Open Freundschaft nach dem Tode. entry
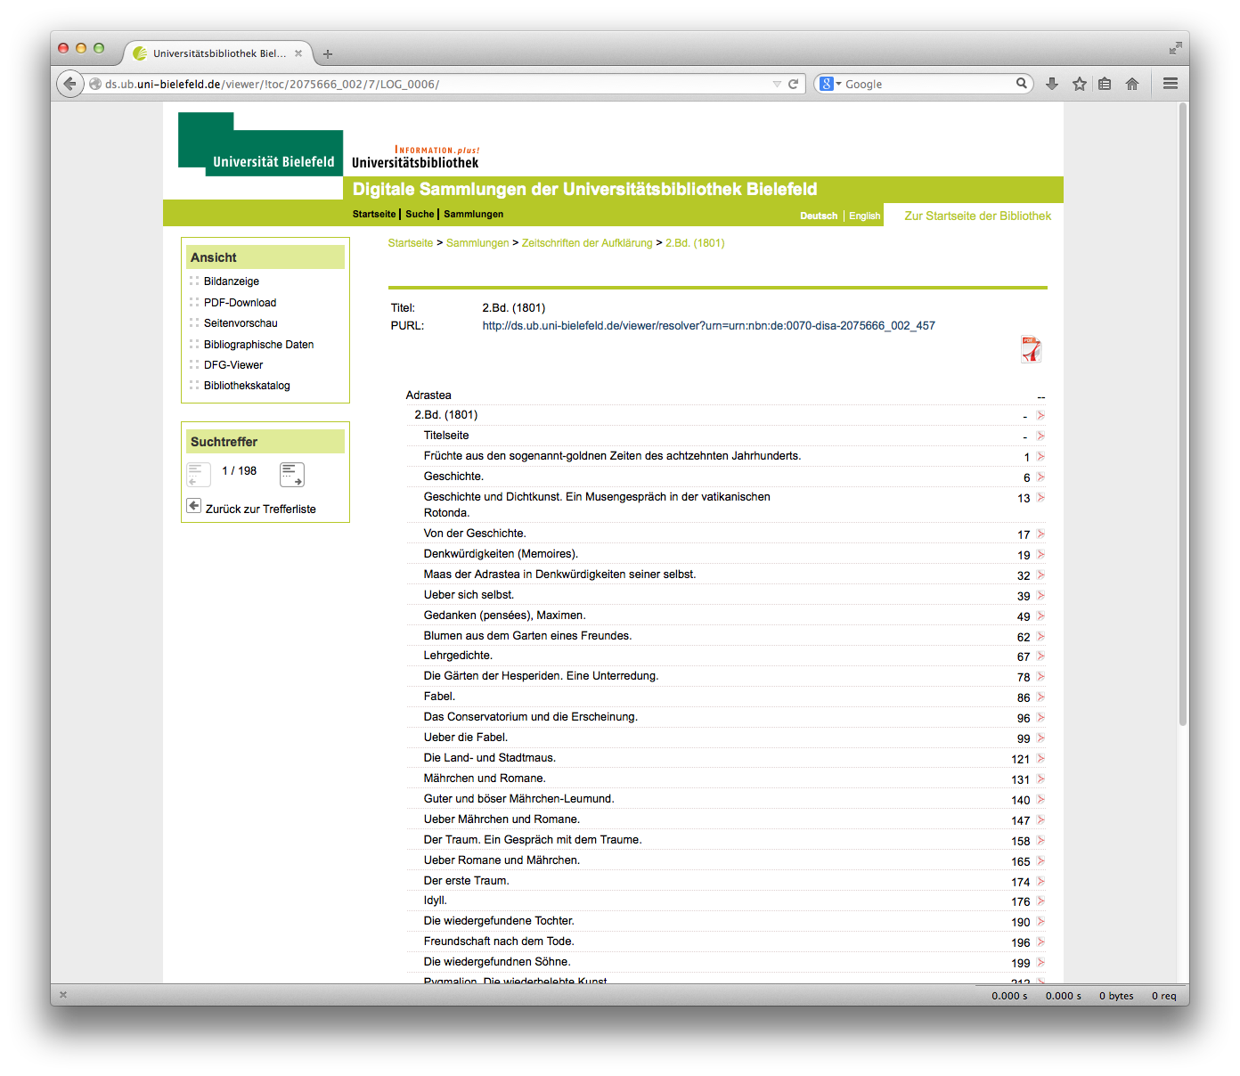The height and width of the screenshot is (1076, 1240). click(x=499, y=941)
